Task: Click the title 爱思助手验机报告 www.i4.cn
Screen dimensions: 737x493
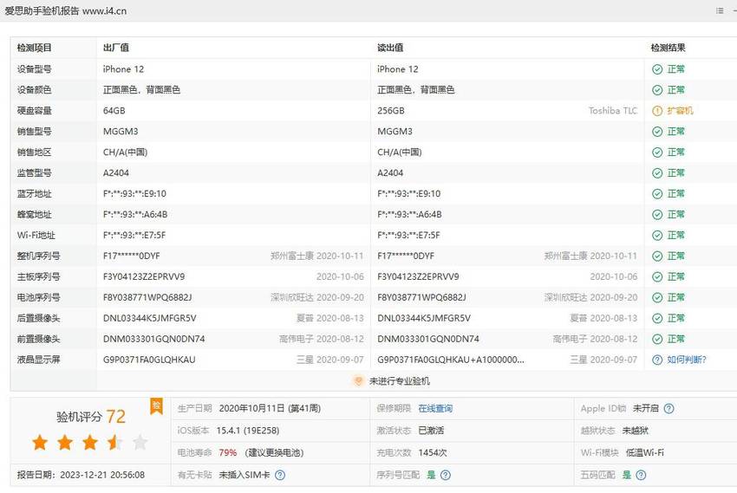Action: 65,10
